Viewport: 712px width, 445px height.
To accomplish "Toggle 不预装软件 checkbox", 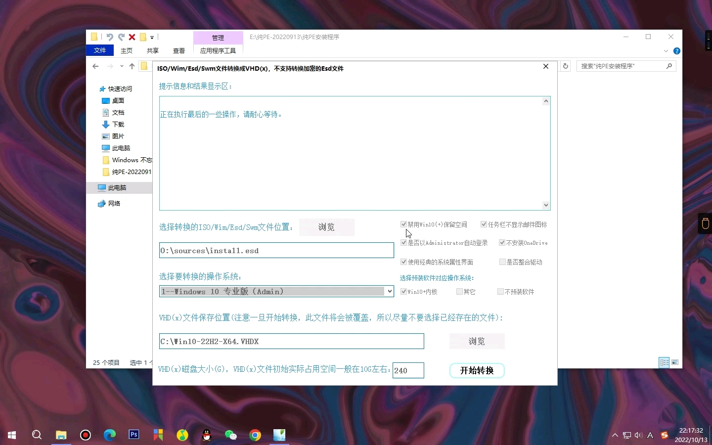I will click(x=500, y=292).
